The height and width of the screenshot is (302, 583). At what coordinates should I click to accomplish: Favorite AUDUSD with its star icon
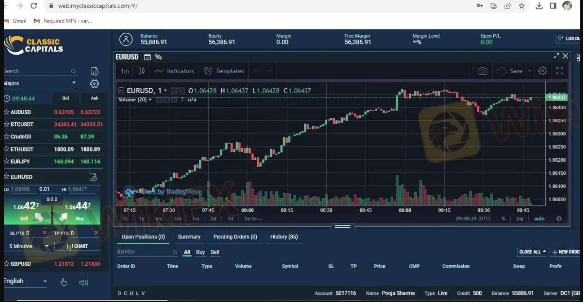7,112
